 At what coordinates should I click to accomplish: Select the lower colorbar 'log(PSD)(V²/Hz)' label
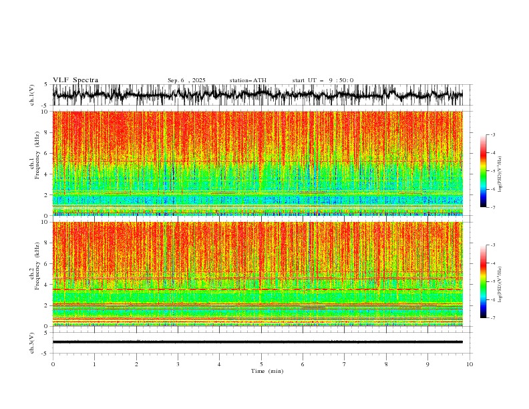(500, 284)
